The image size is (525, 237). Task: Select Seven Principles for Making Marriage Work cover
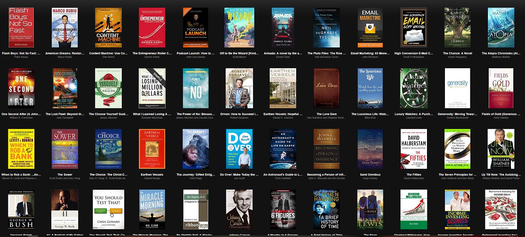pyautogui.click(x=457, y=149)
